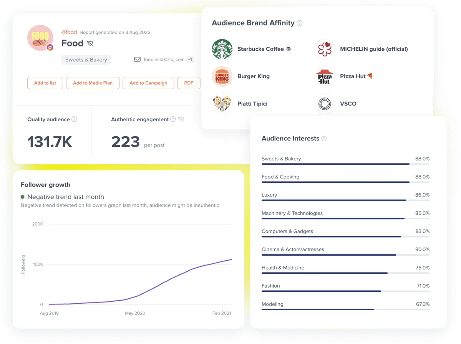This screenshot has height=344, width=461.
Task: Open the Audience Interests help icon
Action: coord(324,139)
